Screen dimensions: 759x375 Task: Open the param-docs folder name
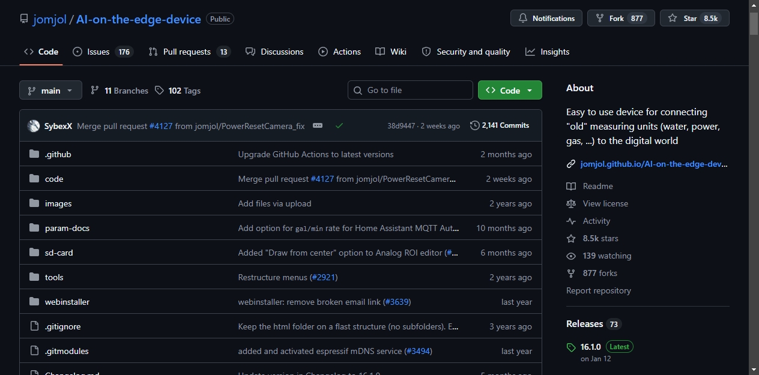67,228
